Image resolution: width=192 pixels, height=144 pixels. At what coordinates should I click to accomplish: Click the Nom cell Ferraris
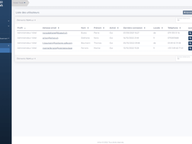click(84, 48)
